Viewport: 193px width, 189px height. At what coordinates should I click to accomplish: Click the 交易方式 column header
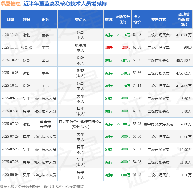(x=159, y=19)
